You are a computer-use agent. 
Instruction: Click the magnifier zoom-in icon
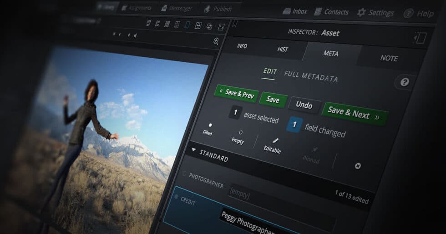(x=216, y=41)
